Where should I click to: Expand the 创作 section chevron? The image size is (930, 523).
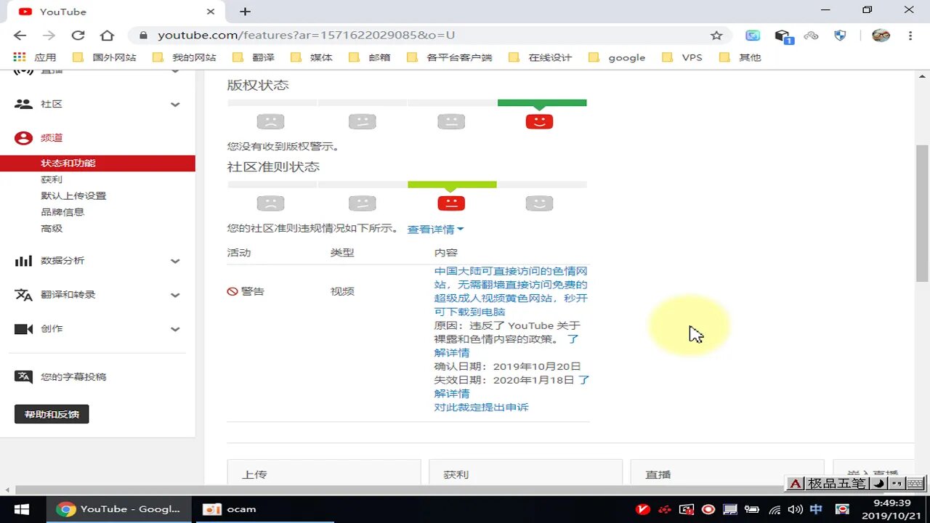175,329
